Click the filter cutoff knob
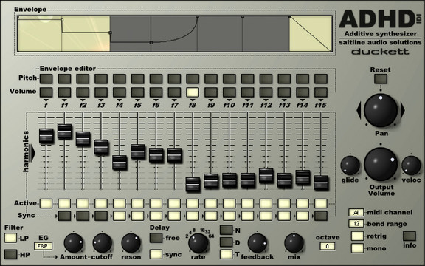The height and width of the screenshot is (266, 425). click(102, 243)
